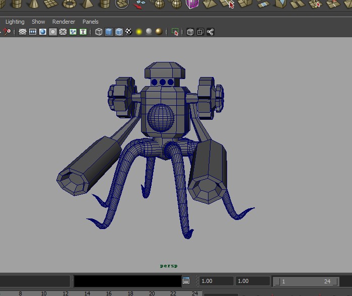Click the range slider right handle near 24
This screenshot has width=352, height=296.
[335, 281]
